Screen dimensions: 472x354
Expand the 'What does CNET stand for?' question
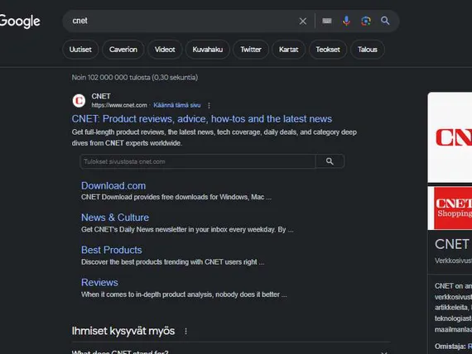click(x=231, y=352)
